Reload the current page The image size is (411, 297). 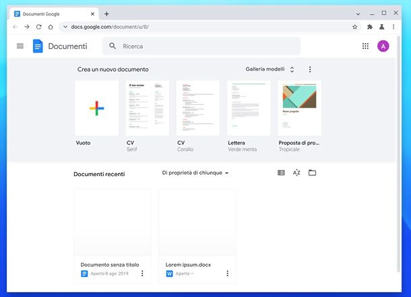tap(39, 27)
